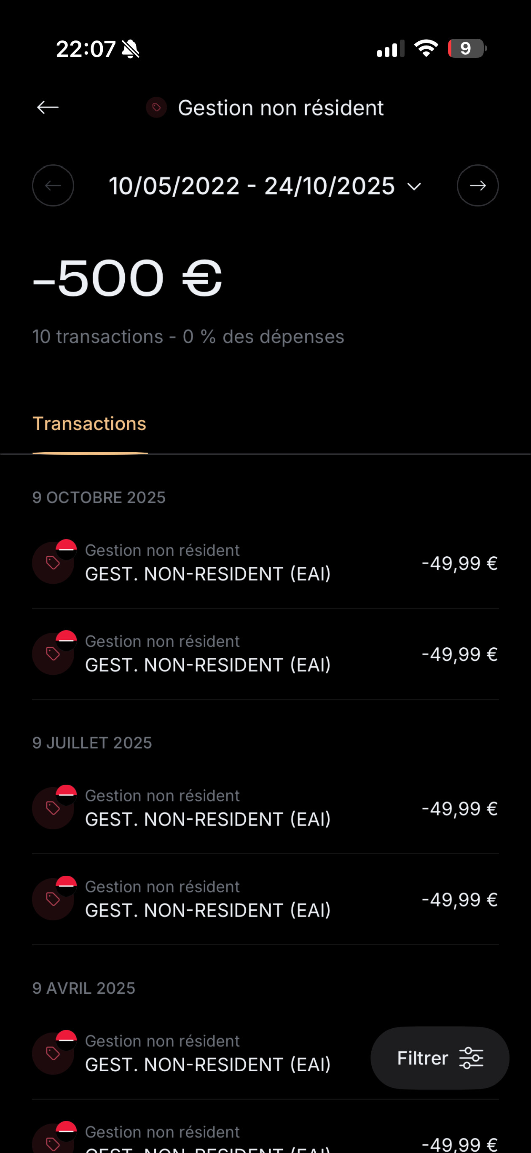
Task: Select the 10/05/2022 - 24/10/2025 date range
Action: [x=252, y=186]
